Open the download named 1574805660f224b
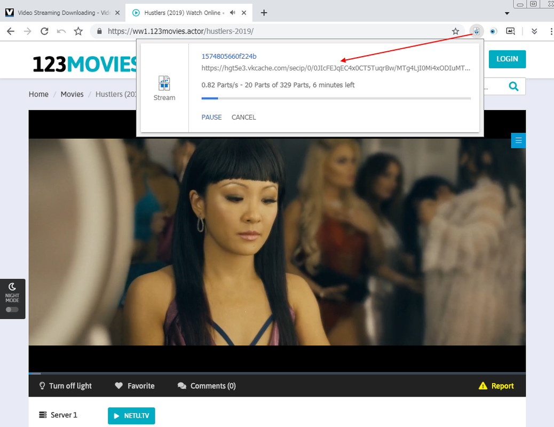 click(229, 56)
